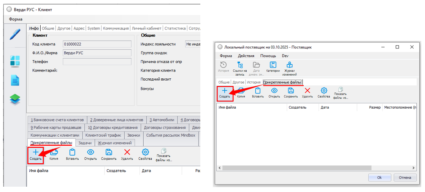Switch to the Адрес tab
Screen dimensions: 425x192
pyautogui.click(x=79, y=28)
